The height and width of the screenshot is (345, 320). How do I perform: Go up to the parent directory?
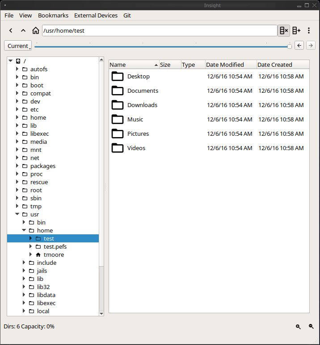point(23,30)
